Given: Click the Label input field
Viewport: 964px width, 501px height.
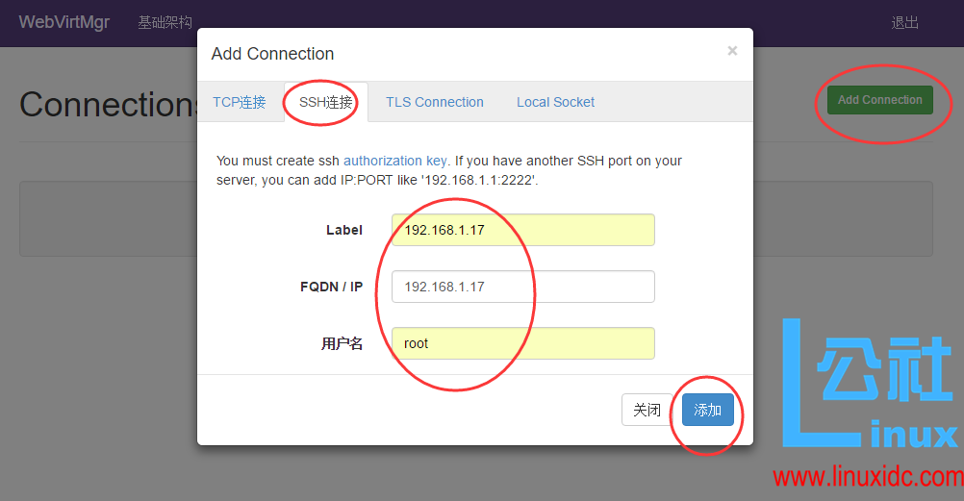Looking at the screenshot, I should tap(522, 230).
